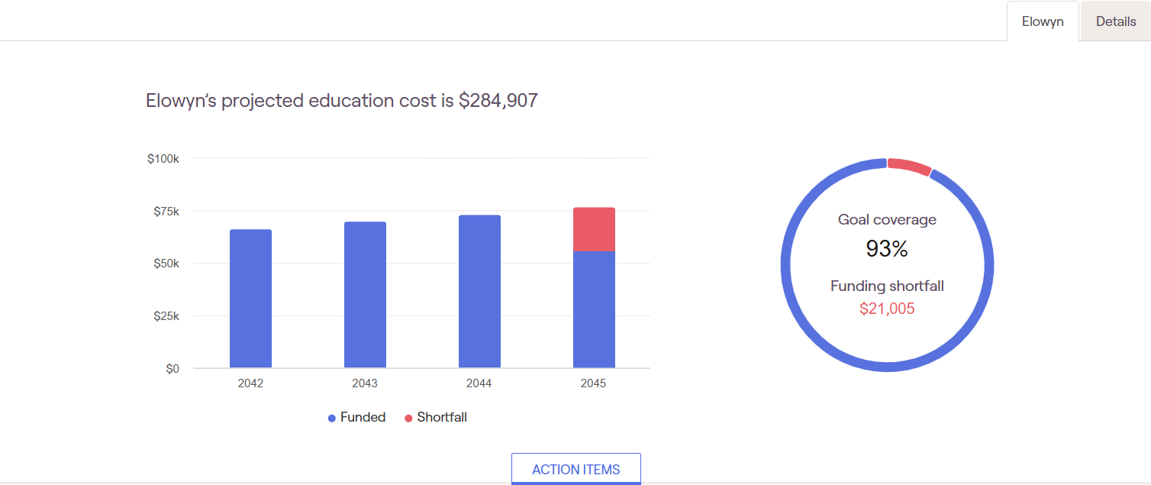
Task: Click the 2044 funded bar
Action: click(479, 292)
